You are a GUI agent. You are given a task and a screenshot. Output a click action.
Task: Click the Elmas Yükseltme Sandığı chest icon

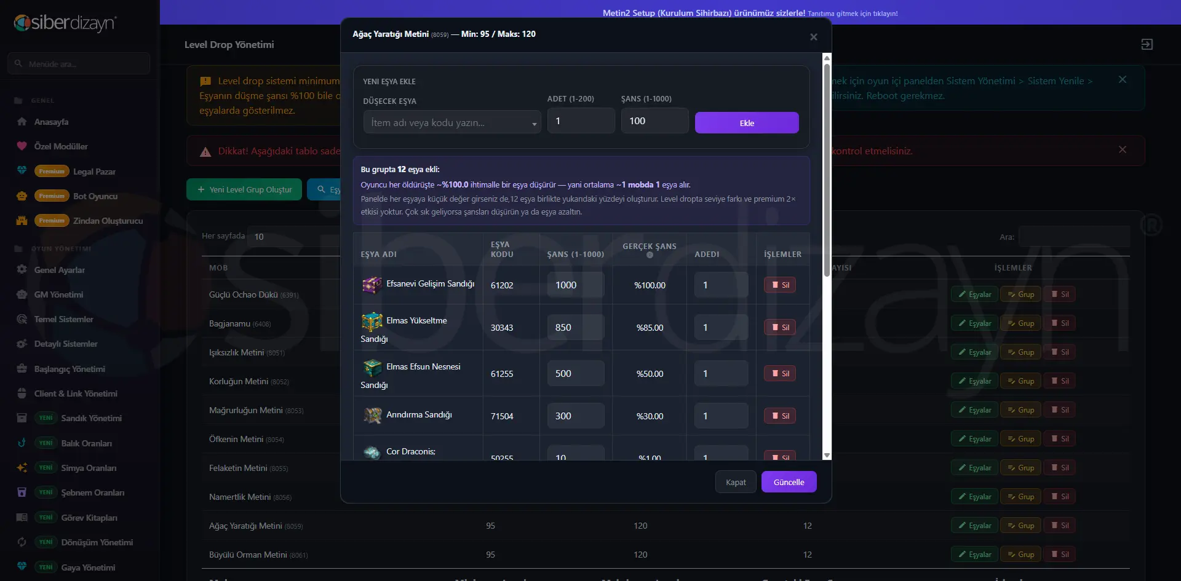[372, 322]
